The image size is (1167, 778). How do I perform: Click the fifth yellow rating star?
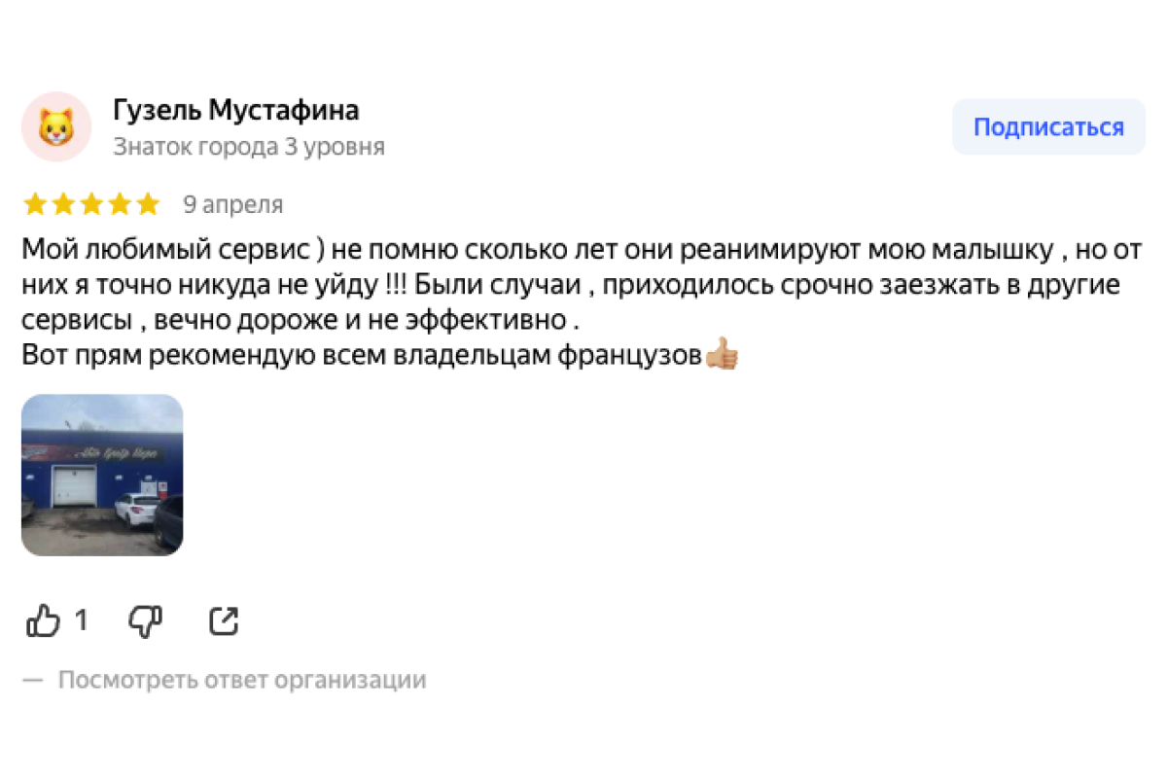coord(148,204)
